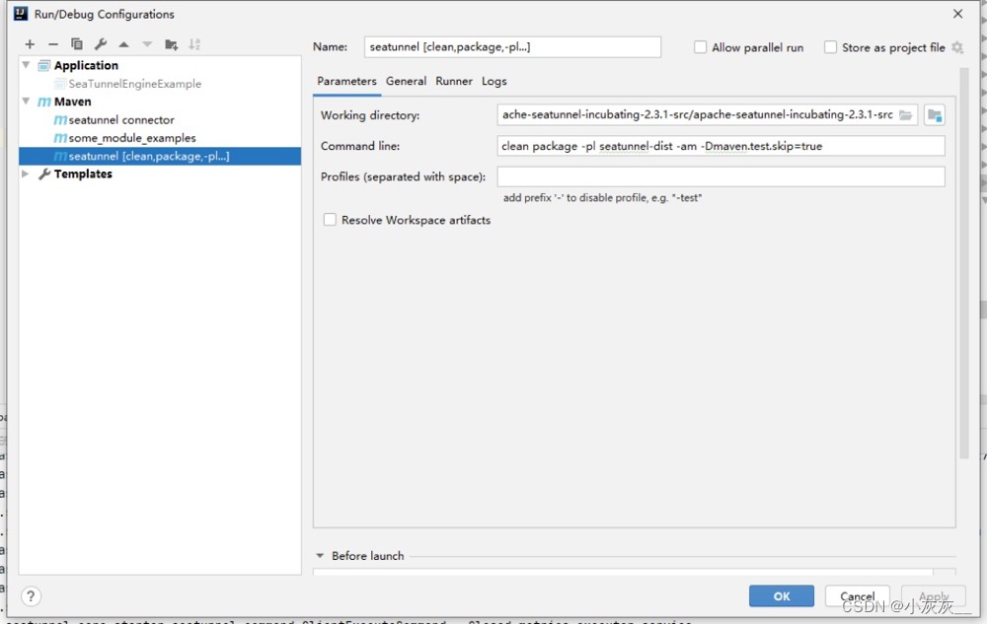
Task: Open edit templates wrench icon
Action: click(100, 44)
